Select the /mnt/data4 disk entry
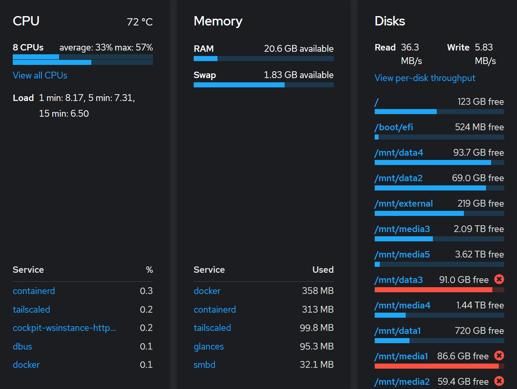 398,152
